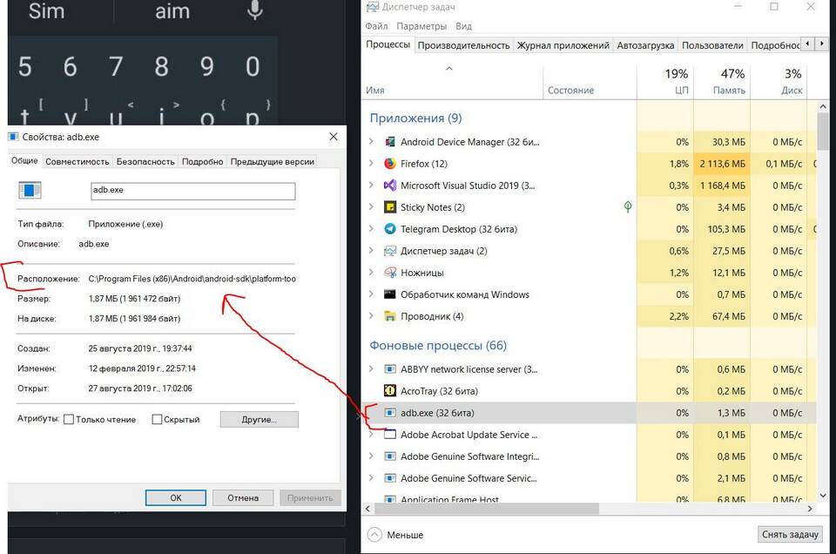
Task: Click the Microsoft Visual Studio 2019 icon
Action: click(390, 186)
